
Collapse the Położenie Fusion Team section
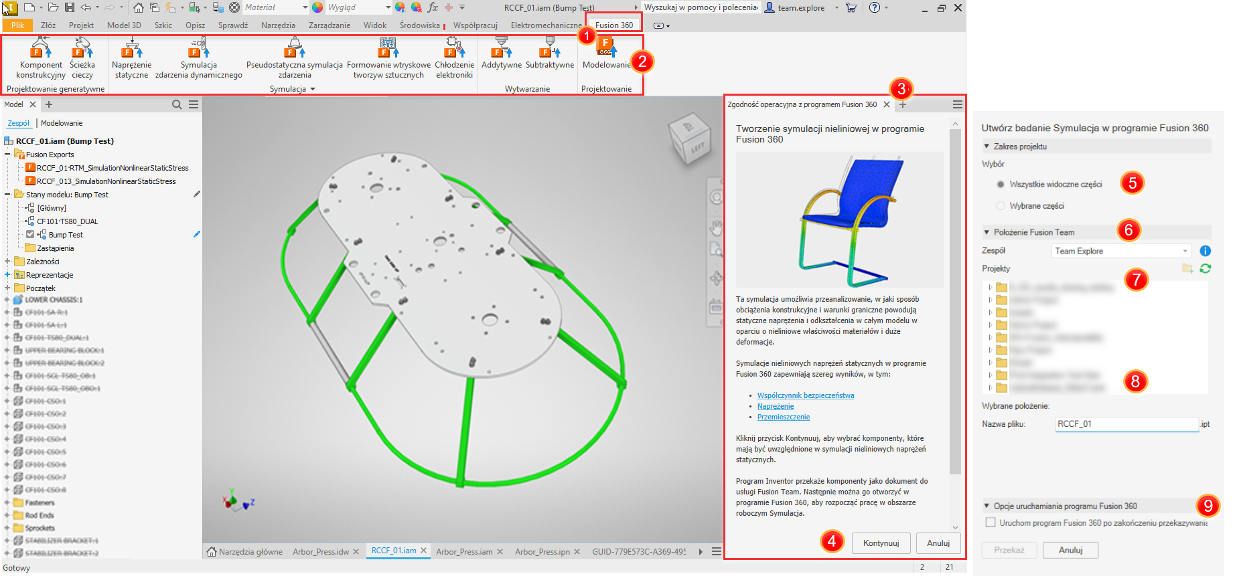[x=986, y=232]
